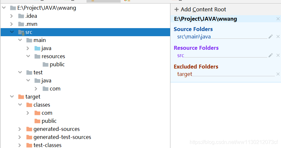Edit the src resource folder properties
This screenshot has width=281, height=148.
pos(271,55)
